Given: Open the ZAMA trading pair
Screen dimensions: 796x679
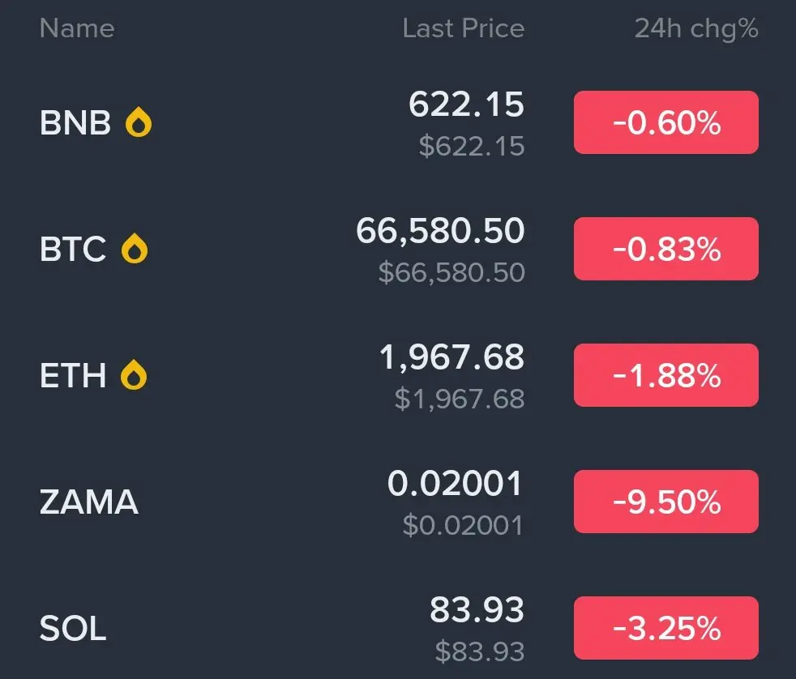Looking at the screenshot, I should coord(89,503).
